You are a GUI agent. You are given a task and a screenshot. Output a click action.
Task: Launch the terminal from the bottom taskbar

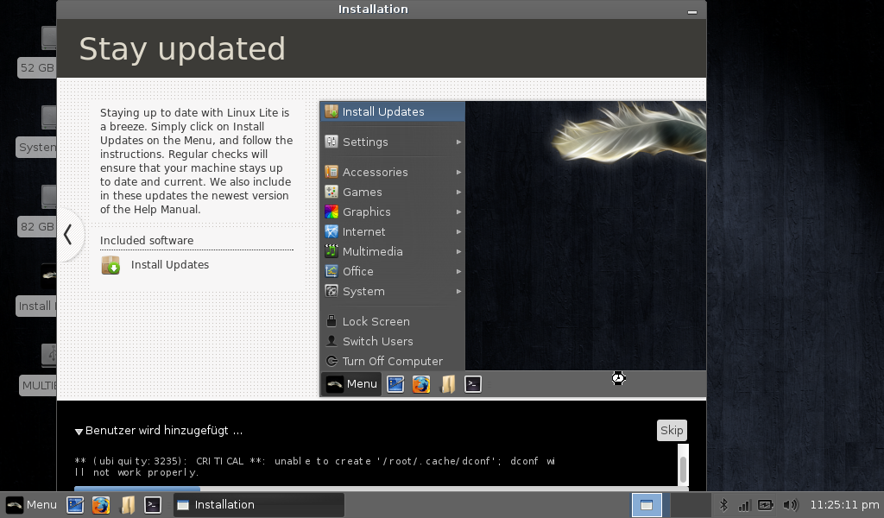click(153, 505)
